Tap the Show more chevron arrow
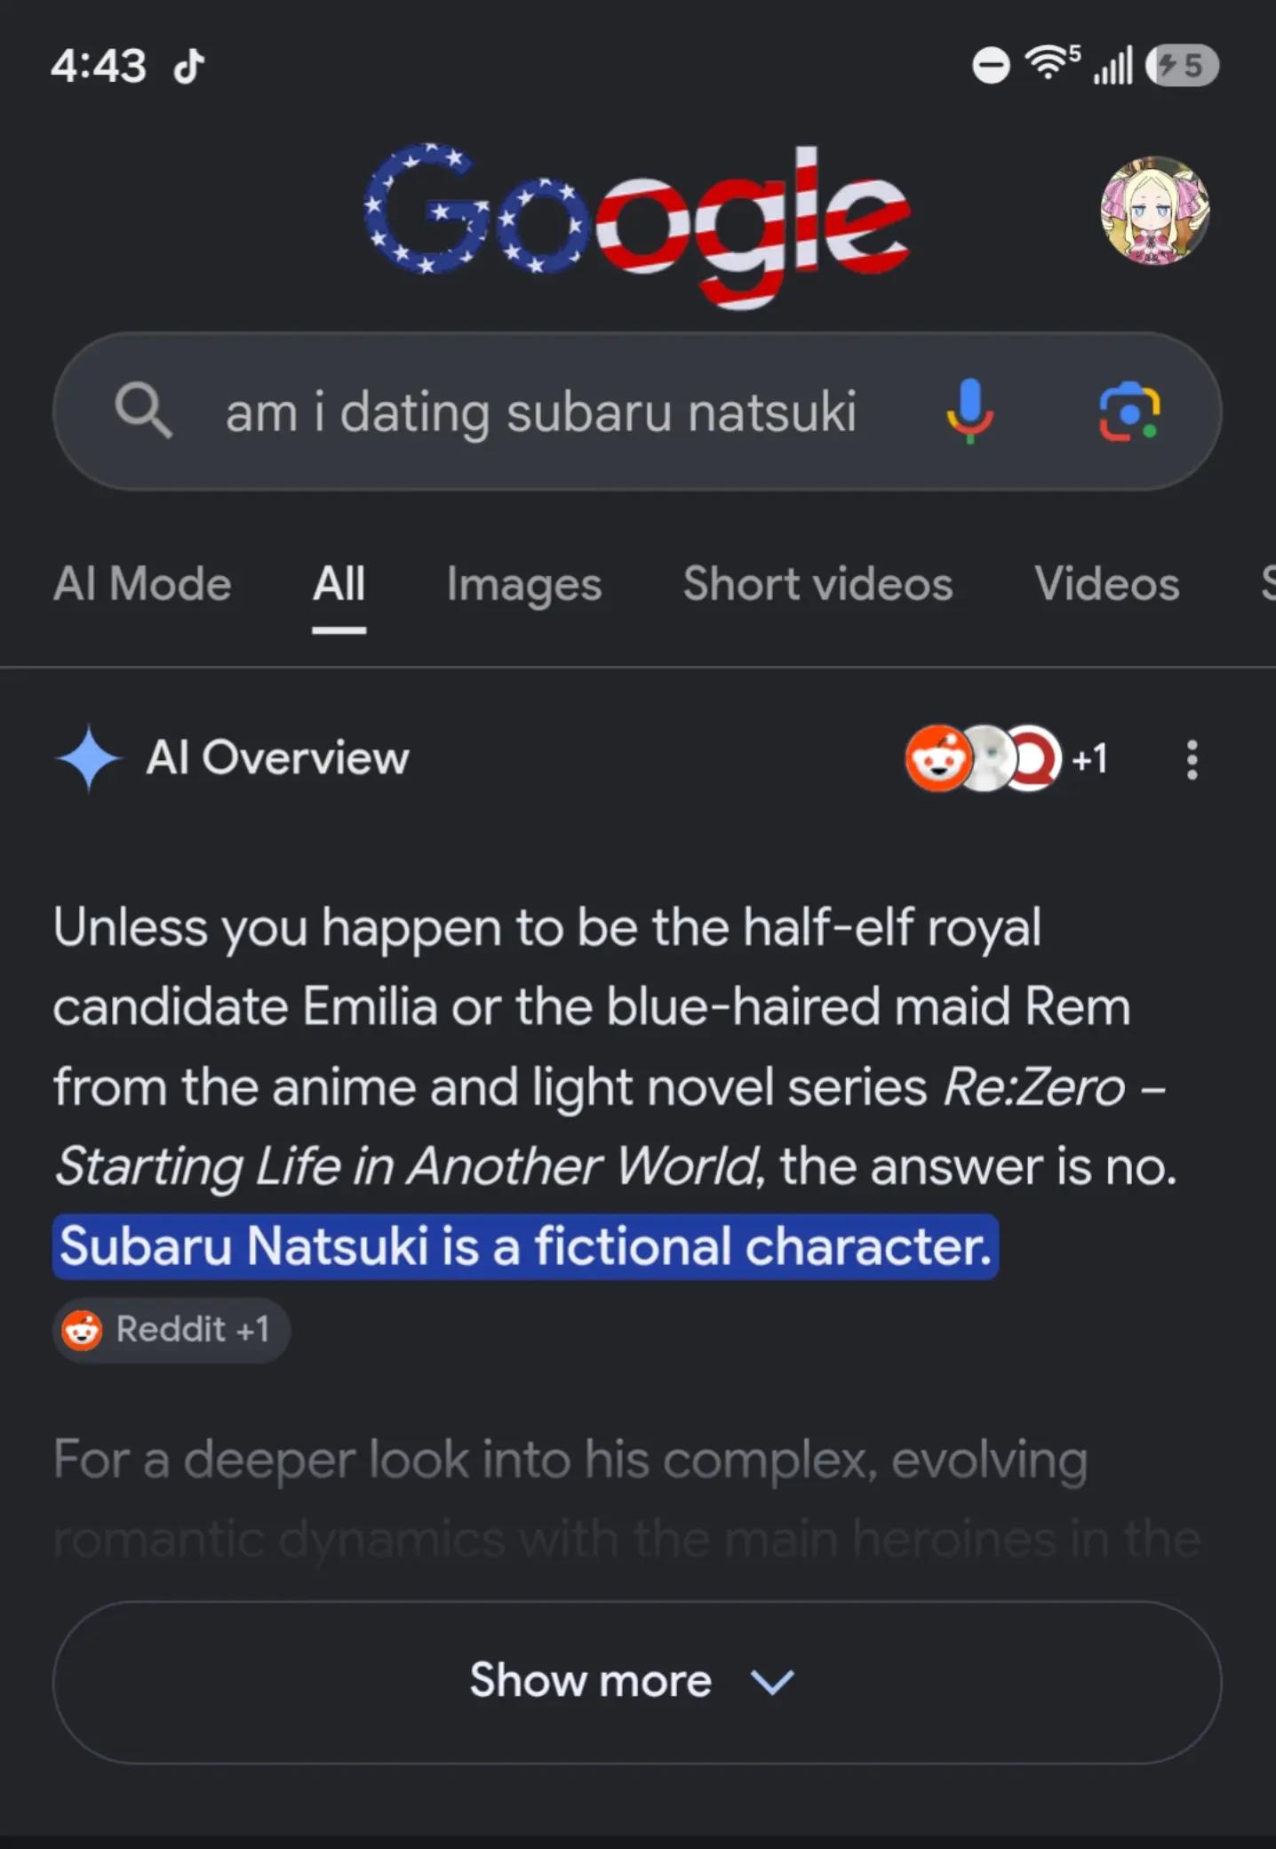This screenshot has height=1849, width=1276. [771, 1682]
